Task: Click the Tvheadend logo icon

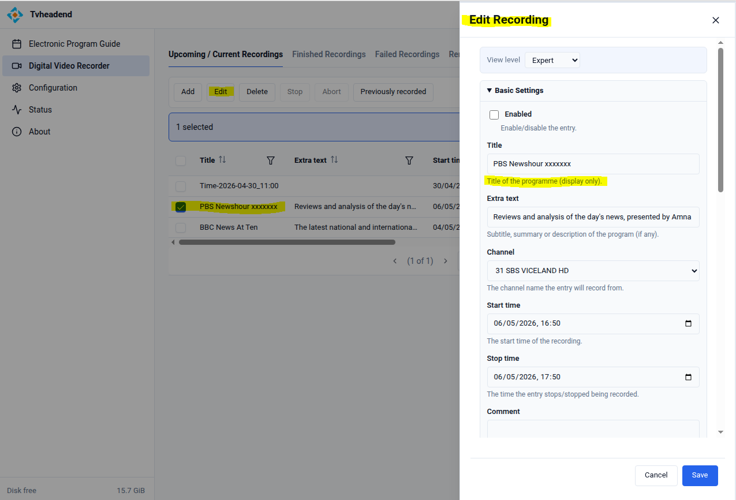Action: pos(16,15)
